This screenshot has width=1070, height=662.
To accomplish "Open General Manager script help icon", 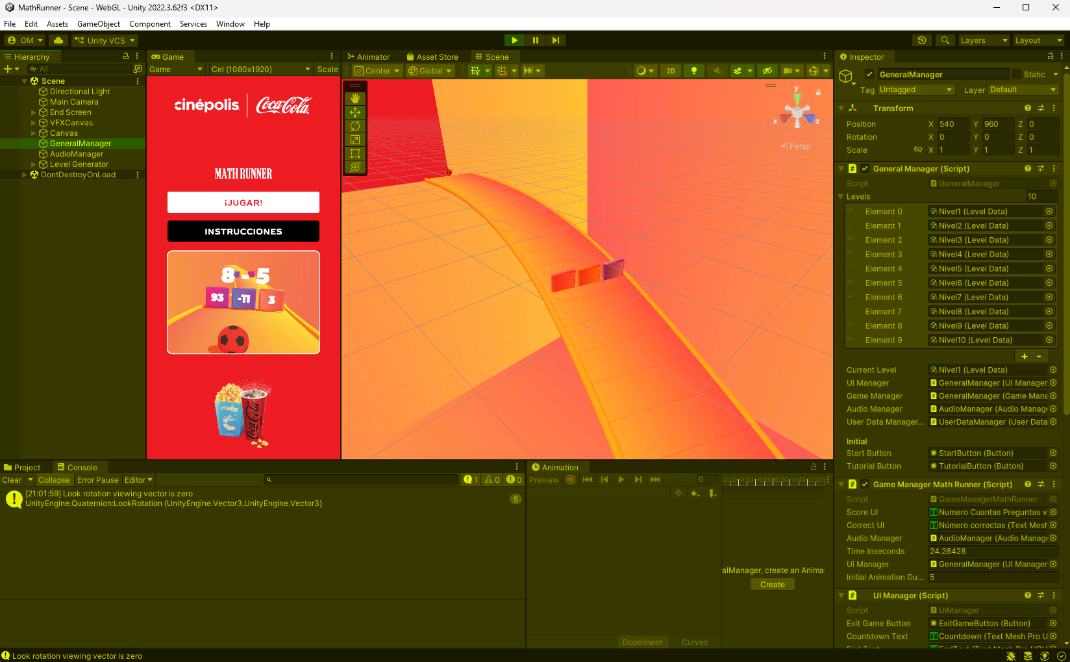I will (x=1028, y=168).
